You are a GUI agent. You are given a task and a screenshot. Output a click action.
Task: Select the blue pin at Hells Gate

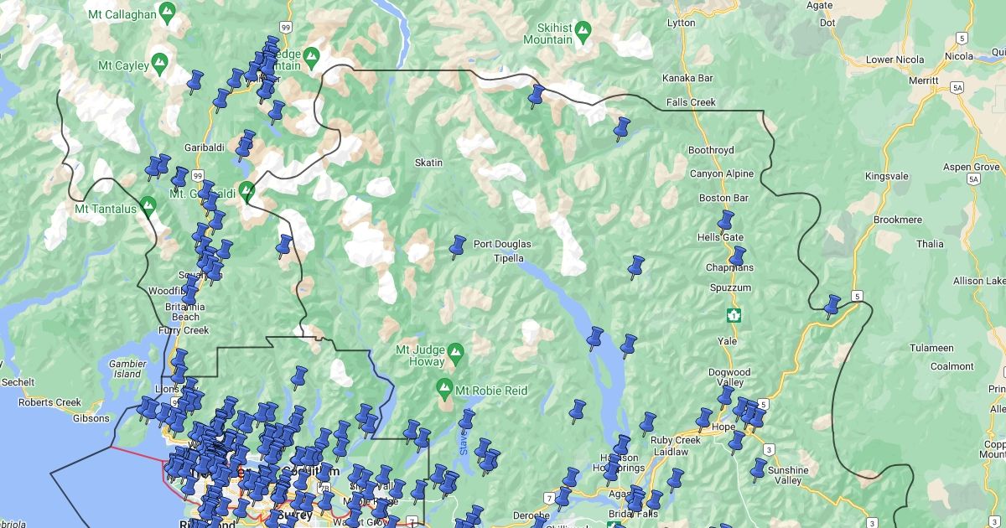[725, 222]
